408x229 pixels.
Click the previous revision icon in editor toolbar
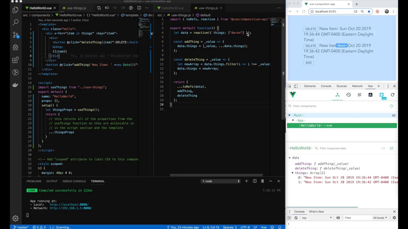[x=107, y=8]
